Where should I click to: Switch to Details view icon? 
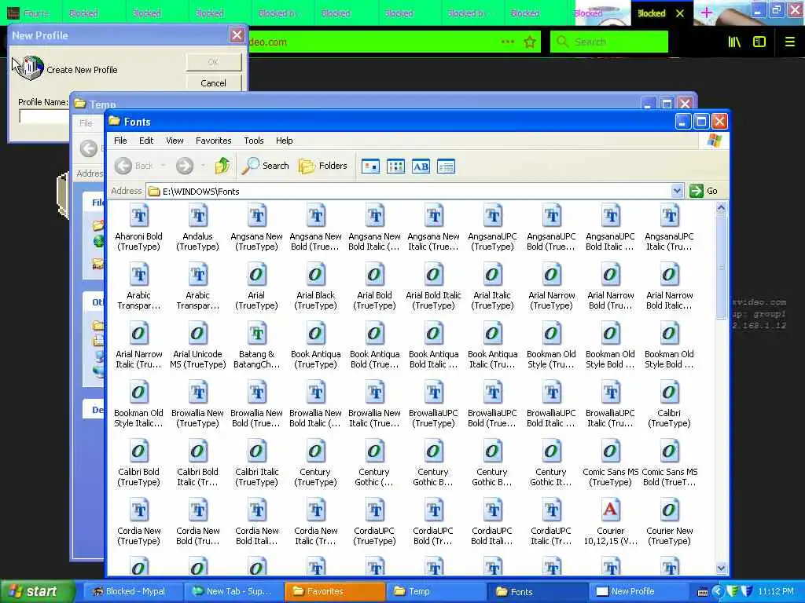(447, 166)
